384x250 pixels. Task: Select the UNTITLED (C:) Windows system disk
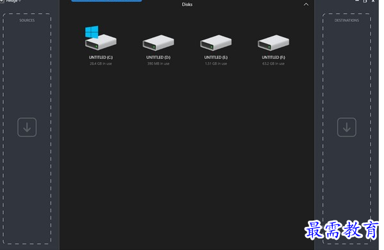(100, 38)
